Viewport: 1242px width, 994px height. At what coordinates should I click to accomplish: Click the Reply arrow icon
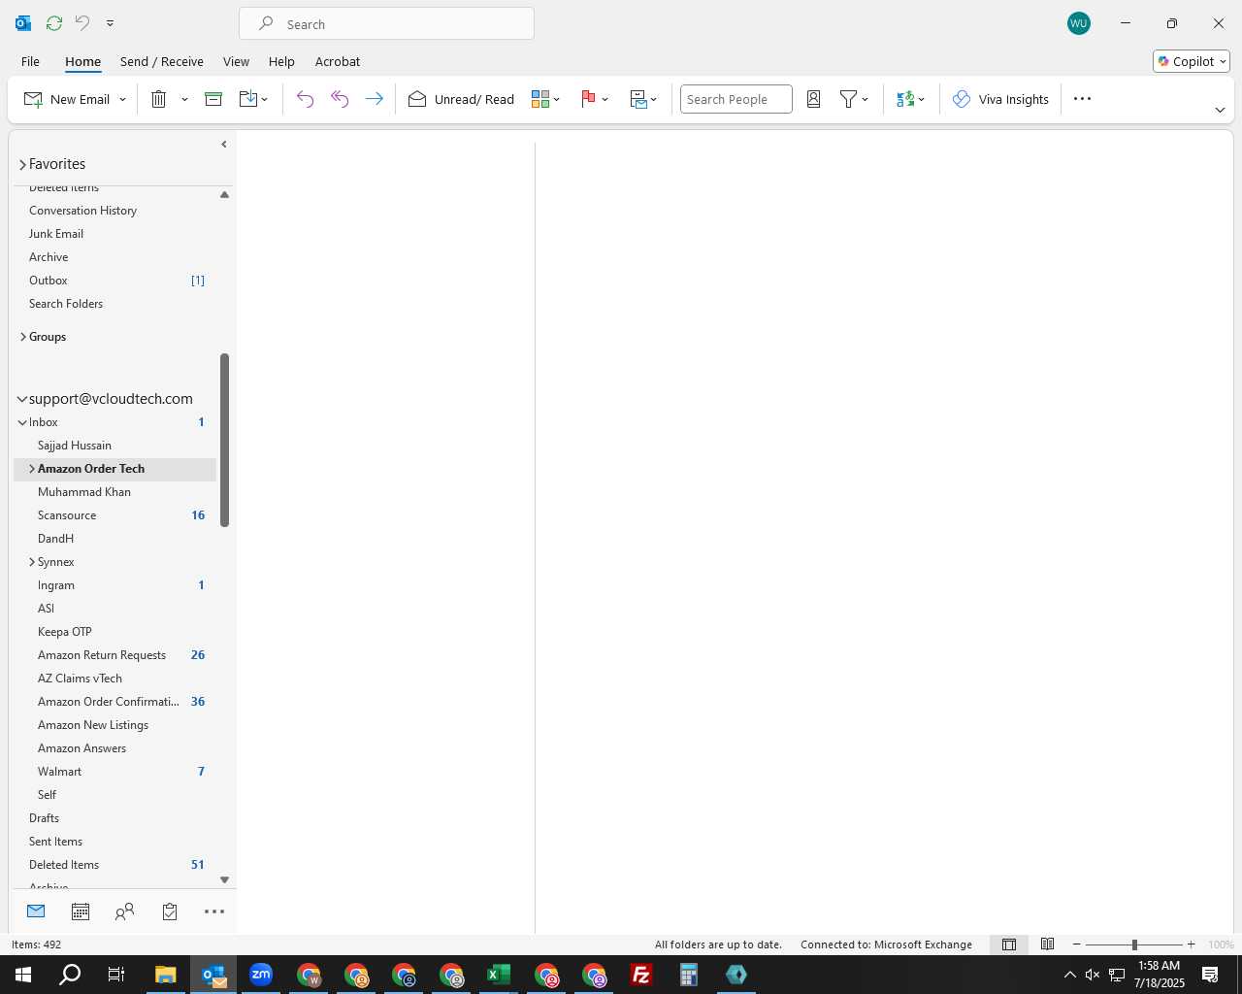(x=305, y=99)
